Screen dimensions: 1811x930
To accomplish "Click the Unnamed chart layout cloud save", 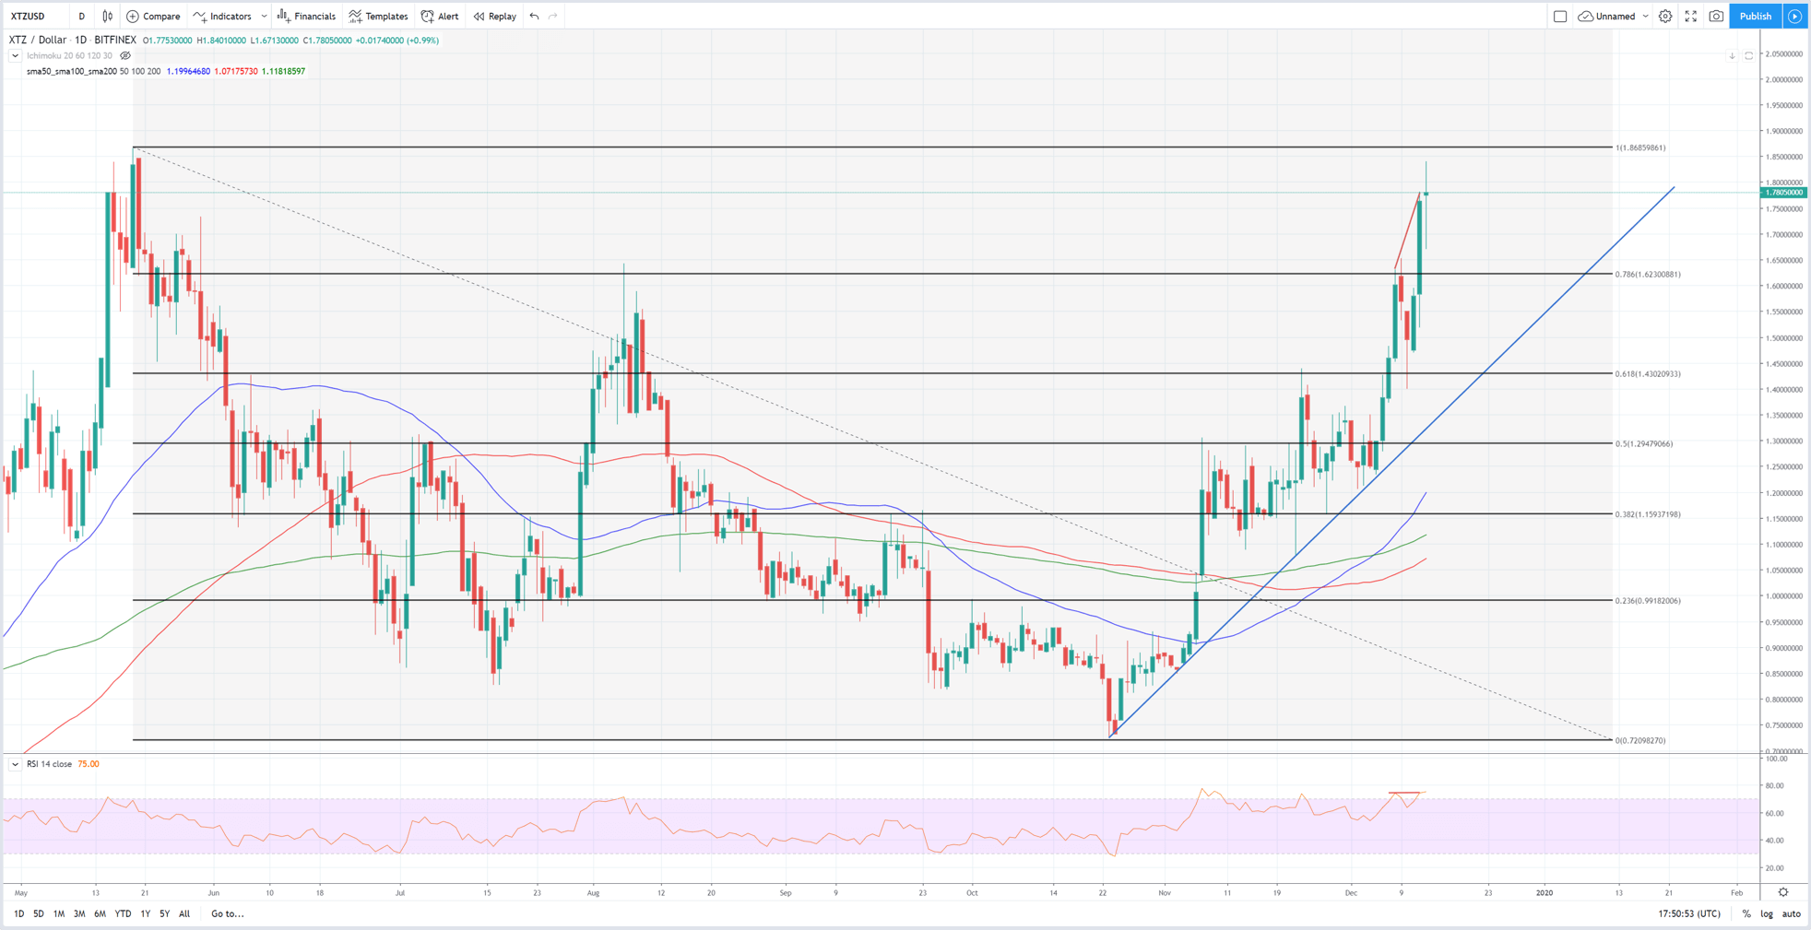I will (1607, 16).
